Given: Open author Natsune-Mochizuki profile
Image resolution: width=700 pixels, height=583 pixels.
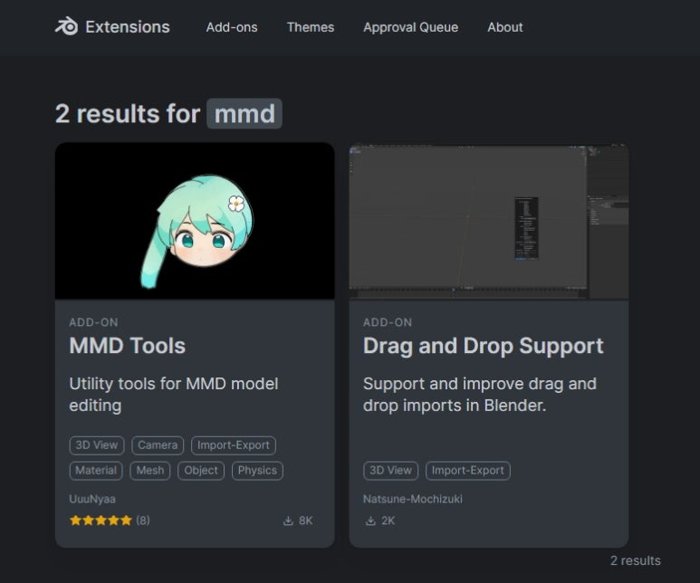Looking at the screenshot, I should 413,499.
